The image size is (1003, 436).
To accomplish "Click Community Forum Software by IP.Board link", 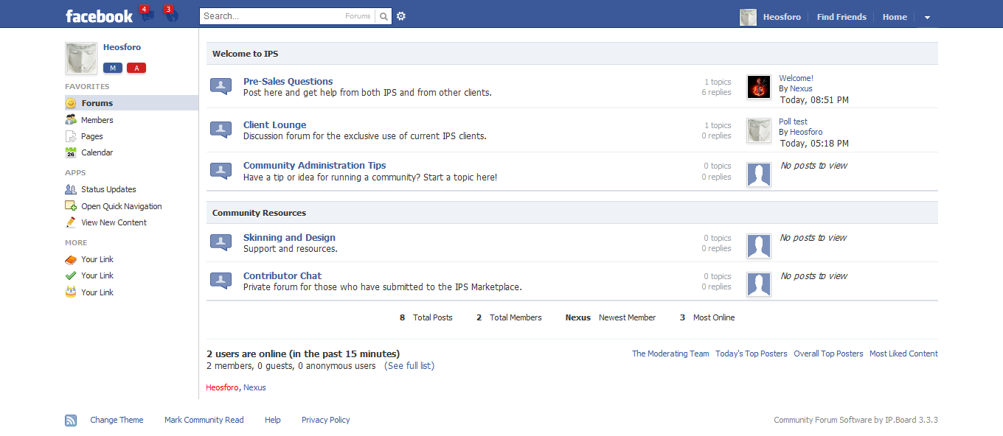I will pos(855,420).
